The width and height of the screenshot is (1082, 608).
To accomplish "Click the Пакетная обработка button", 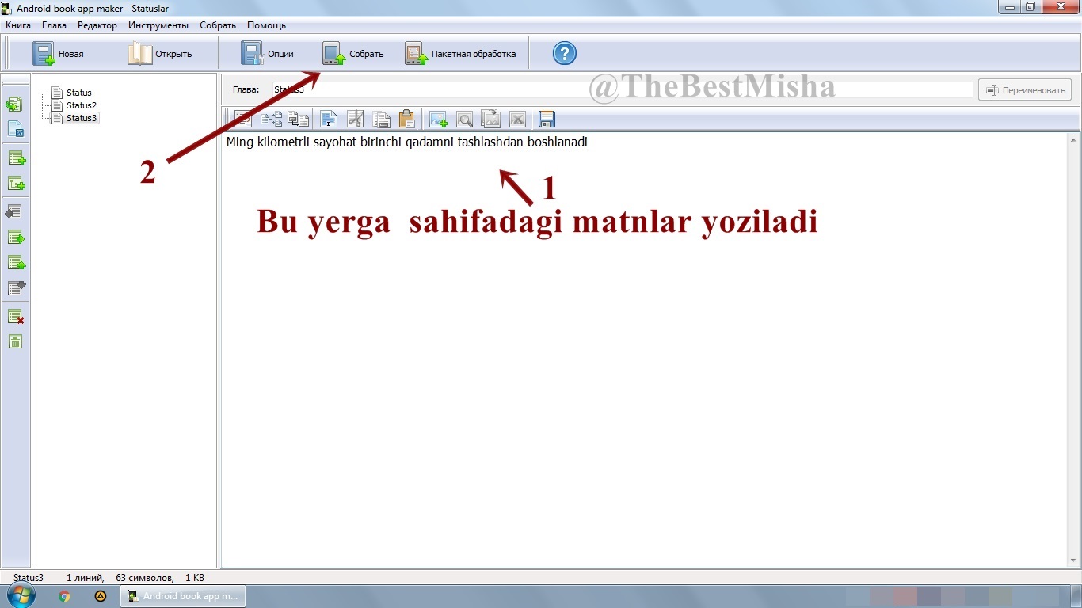I will 461,54.
